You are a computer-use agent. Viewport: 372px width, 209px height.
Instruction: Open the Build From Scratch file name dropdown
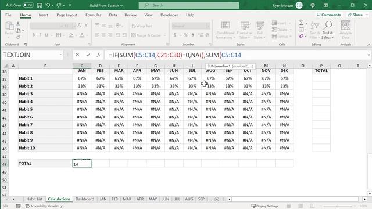click(x=106, y=5)
